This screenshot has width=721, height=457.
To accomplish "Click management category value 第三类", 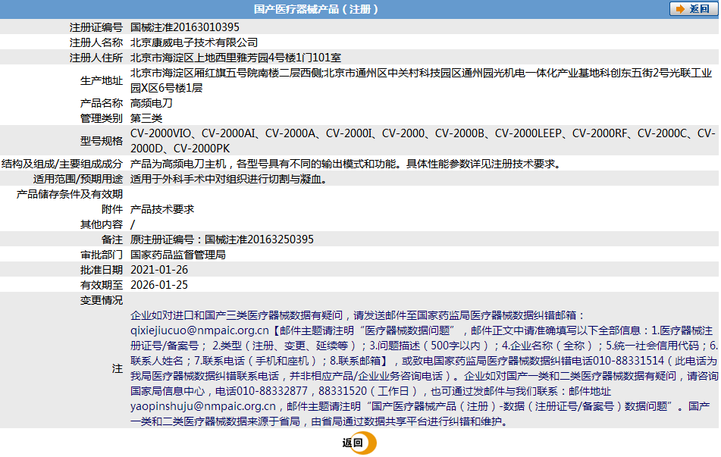I will tap(146, 118).
